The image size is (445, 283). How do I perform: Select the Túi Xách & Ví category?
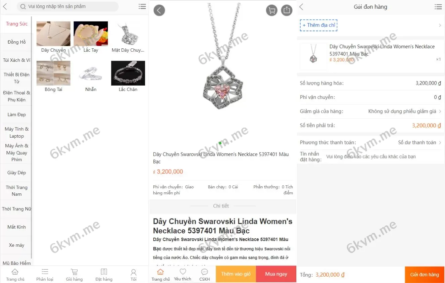point(16,60)
